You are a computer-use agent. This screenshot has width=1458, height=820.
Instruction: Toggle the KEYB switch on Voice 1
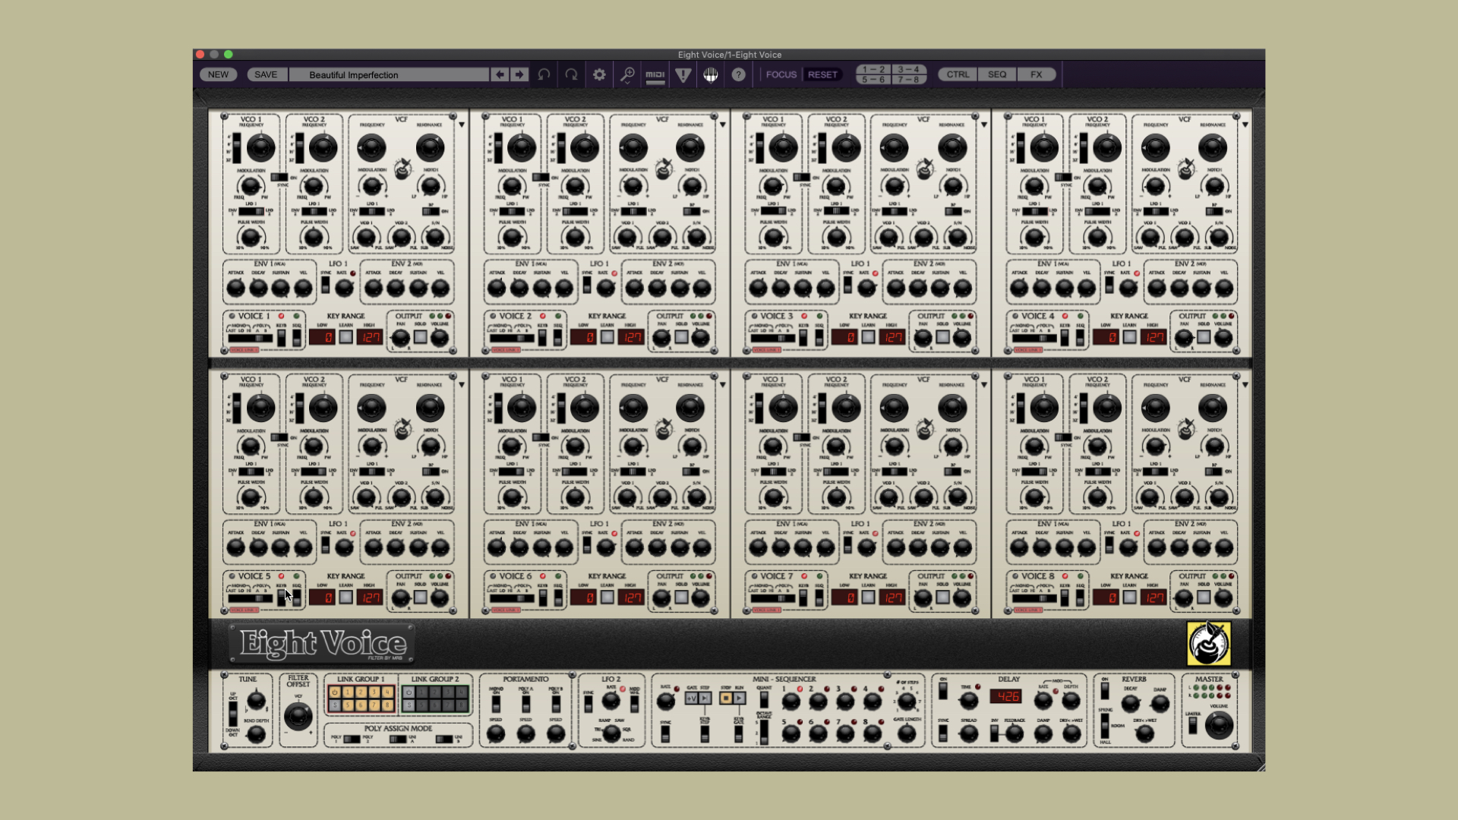282,336
